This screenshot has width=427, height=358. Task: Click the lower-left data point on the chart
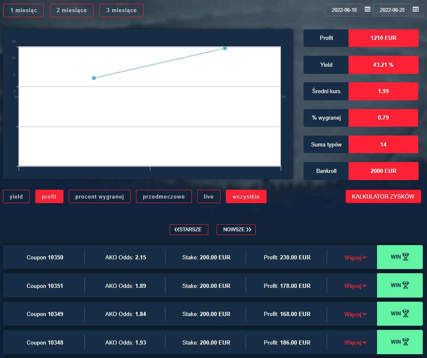94,78
